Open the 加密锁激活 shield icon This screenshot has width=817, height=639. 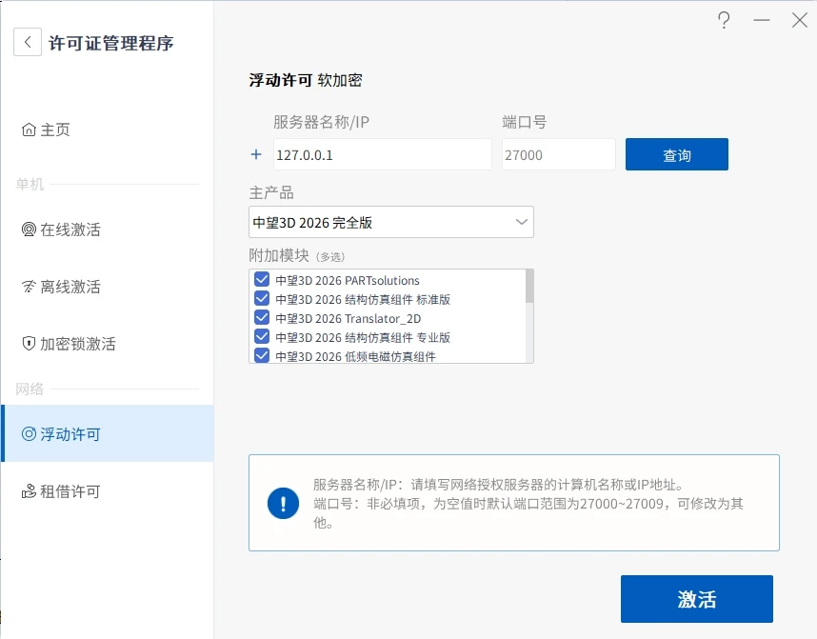point(29,343)
